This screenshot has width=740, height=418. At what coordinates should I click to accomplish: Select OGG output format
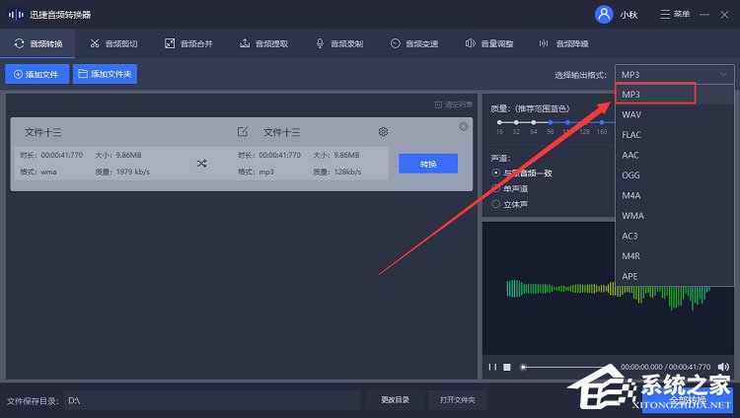(675, 175)
